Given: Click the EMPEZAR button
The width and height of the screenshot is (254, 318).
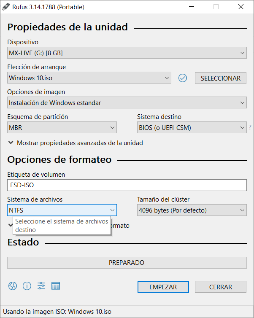Looking at the screenshot, I should (163, 287).
